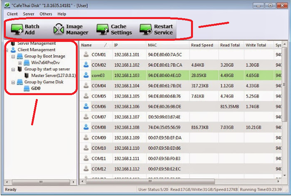Click the grey user icon next to COM09
The width and height of the screenshot is (291, 196).
click(86, 137)
